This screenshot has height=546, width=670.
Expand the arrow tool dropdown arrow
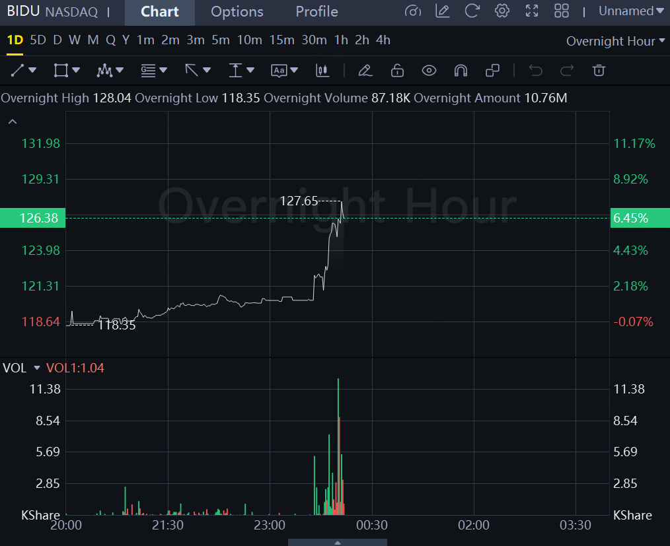pos(207,70)
